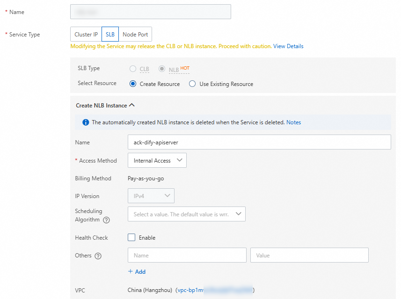This screenshot has height=299, width=401.
Task: Click the Scheduling Algorithm help icon
Action: pyautogui.click(x=107, y=220)
